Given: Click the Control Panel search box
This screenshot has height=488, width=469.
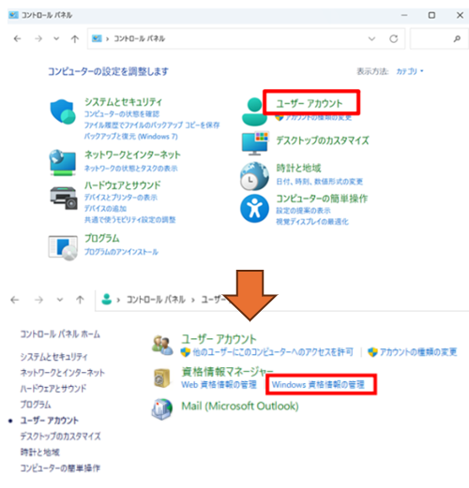Looking at the screenshot, I should tap(439, 38).
